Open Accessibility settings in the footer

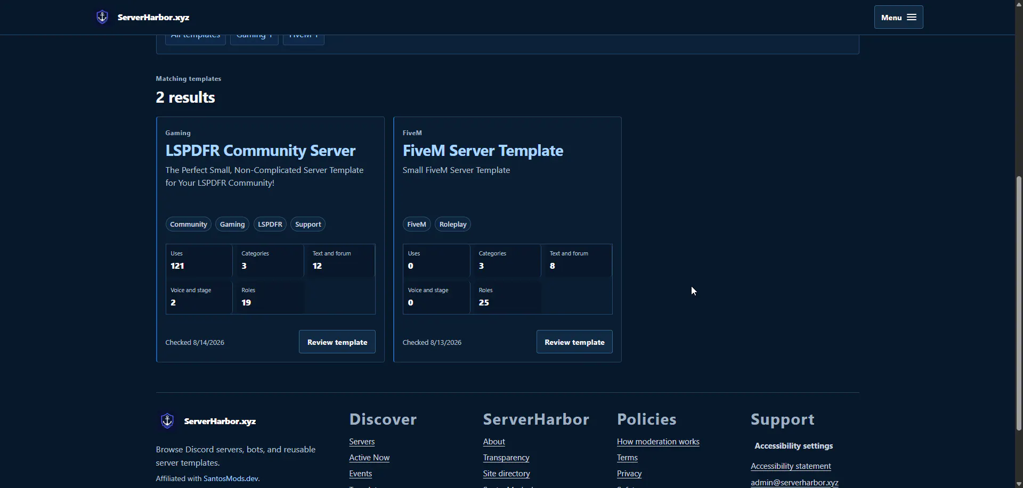[x=793, y=446]
